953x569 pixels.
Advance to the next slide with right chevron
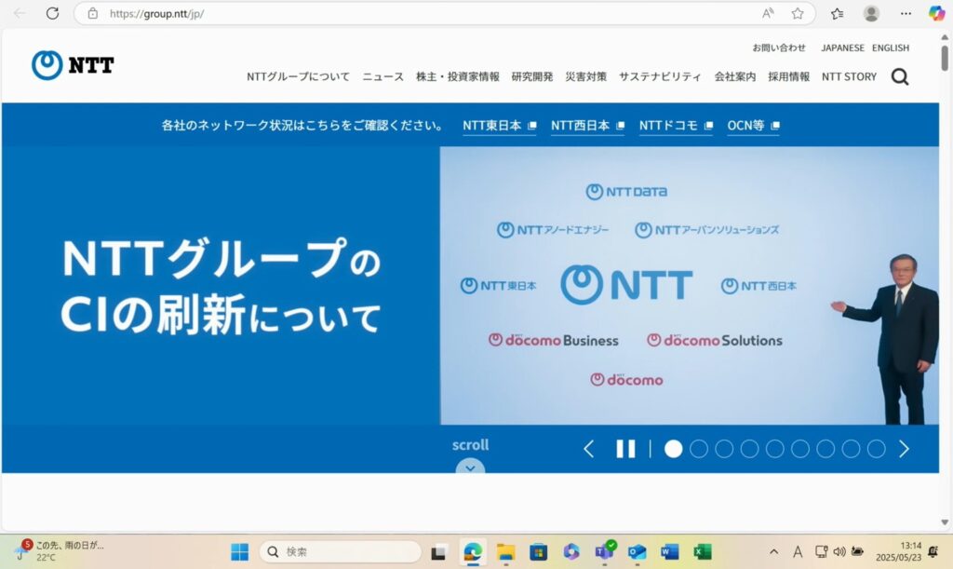904,449
